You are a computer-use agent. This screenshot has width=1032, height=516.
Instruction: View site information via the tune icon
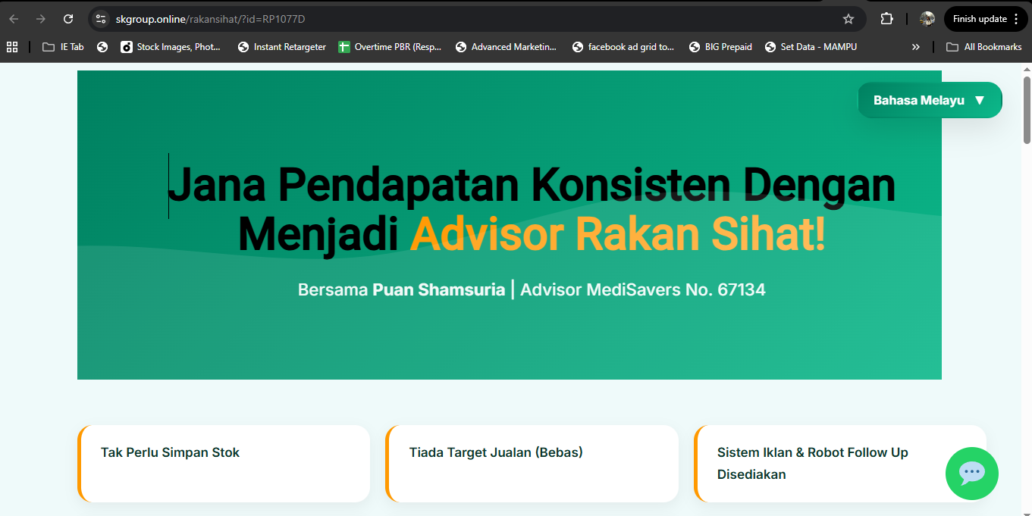[x=101, y=18]
